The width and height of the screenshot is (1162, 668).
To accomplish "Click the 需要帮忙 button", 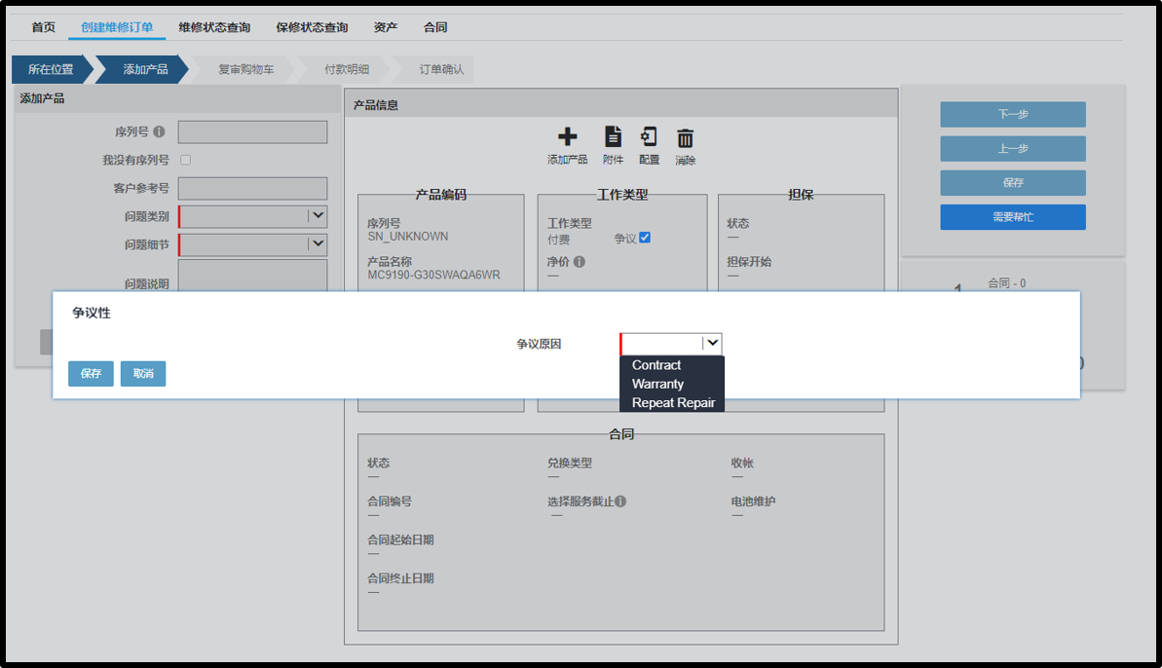I will [x=1012, y=217].
